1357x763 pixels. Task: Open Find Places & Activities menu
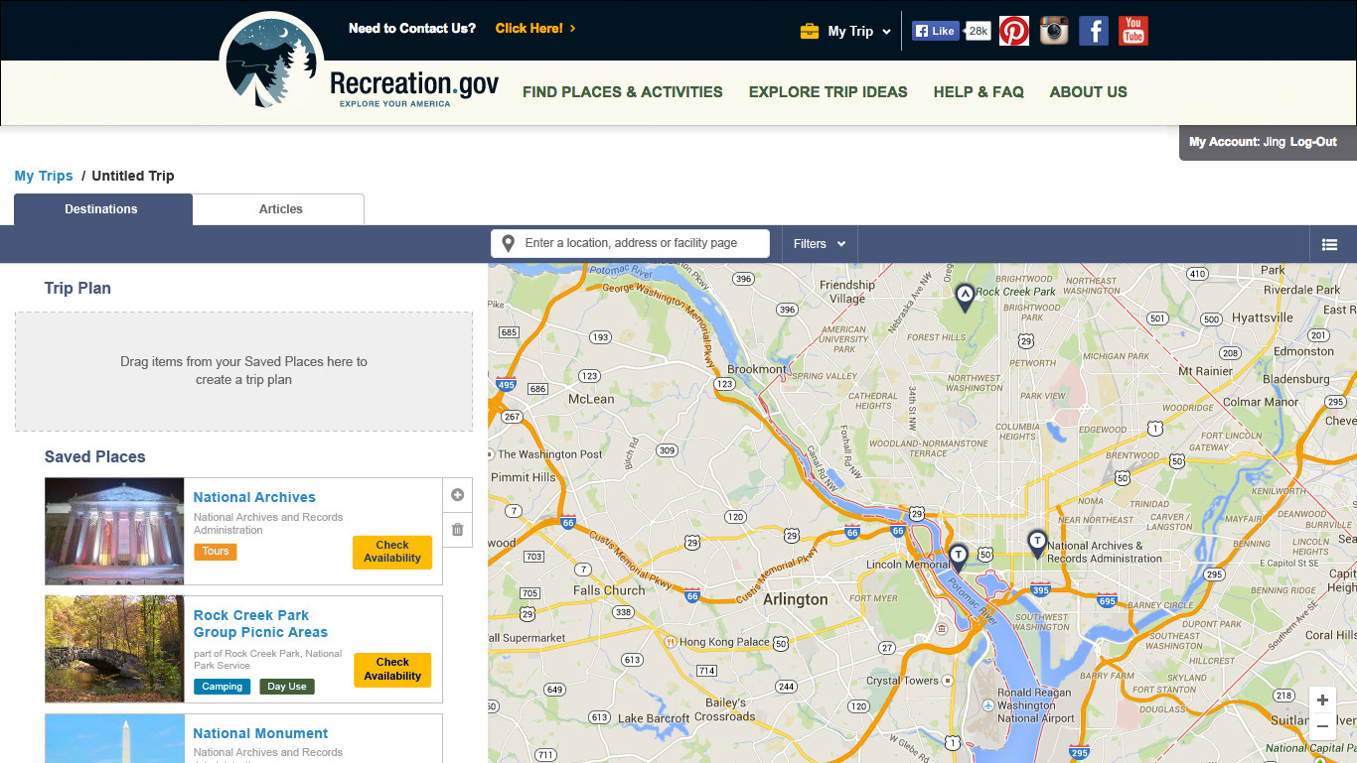coord(623,92)
